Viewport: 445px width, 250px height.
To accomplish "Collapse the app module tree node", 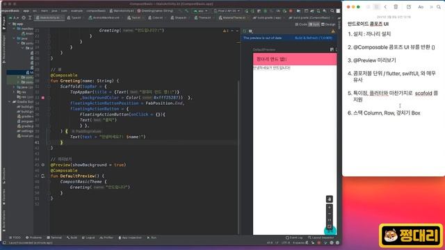I will (x=10, y=24).
